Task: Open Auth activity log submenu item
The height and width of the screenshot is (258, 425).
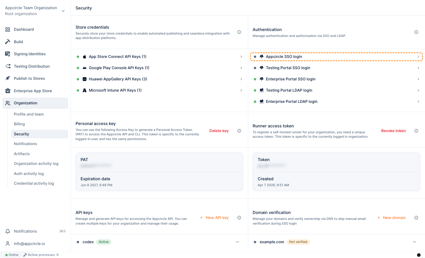Action: [x=29, y=174]
